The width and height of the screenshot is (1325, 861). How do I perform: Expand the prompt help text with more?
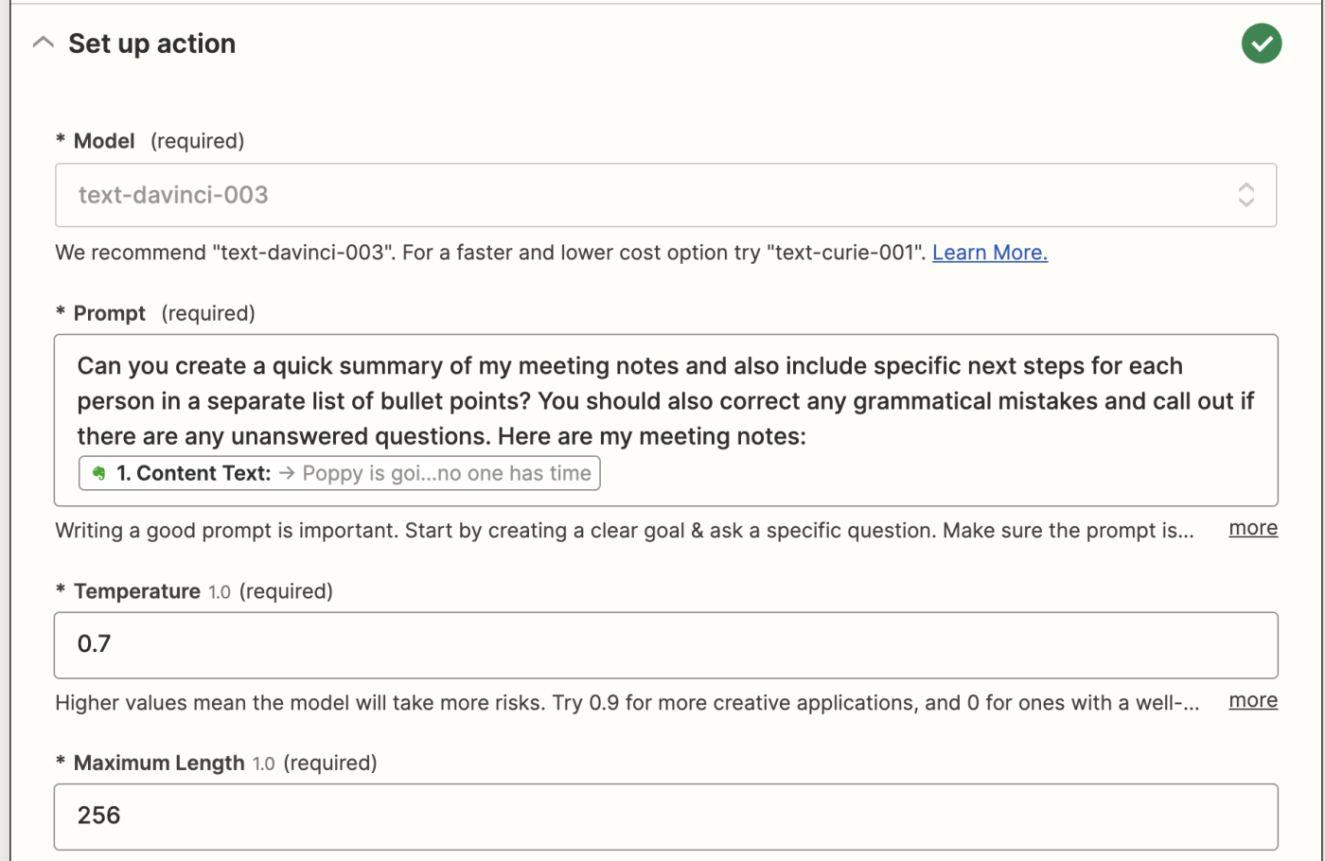[x=1253, y=528]
